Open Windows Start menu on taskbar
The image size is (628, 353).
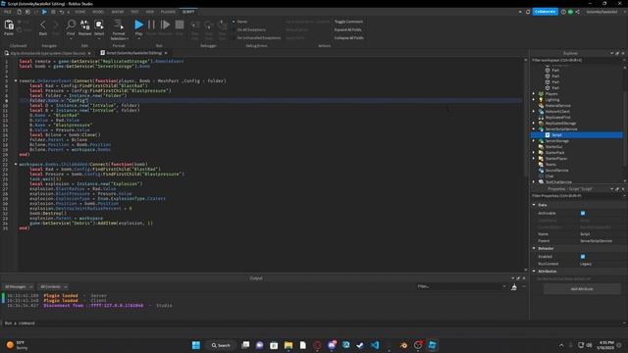point(196,345)
